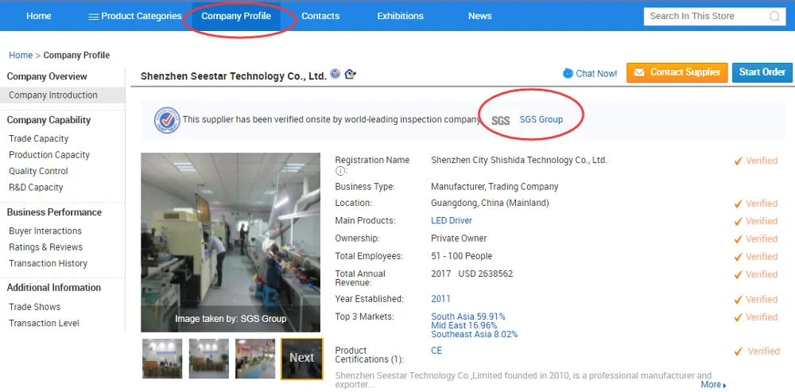795x392 pixels.
Task: Open the Company Profile tab
Action: point(236,17)
